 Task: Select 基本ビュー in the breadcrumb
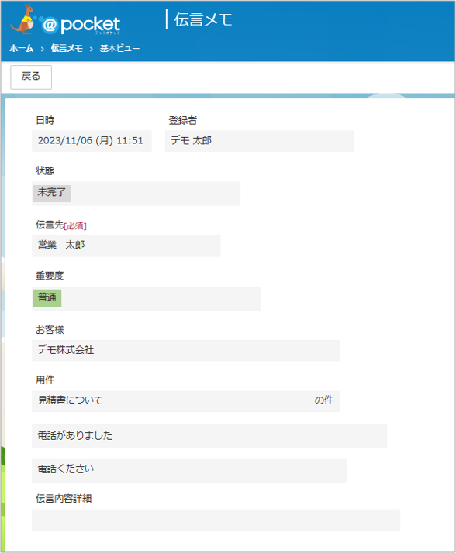119,48
